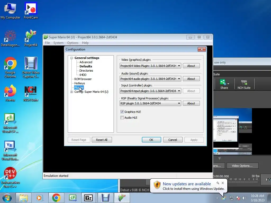Open Debut Video Capture desktop shortcut
The image size is (271, 203).
(31, 68)
